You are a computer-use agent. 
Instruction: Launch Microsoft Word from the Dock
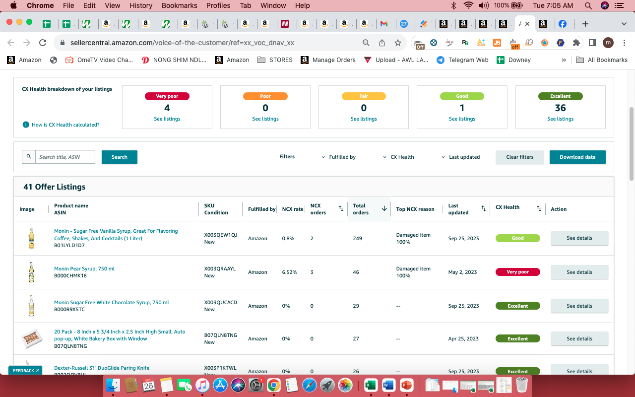388,385
